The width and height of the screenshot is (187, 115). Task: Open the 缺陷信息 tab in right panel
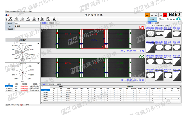point(157,23)
